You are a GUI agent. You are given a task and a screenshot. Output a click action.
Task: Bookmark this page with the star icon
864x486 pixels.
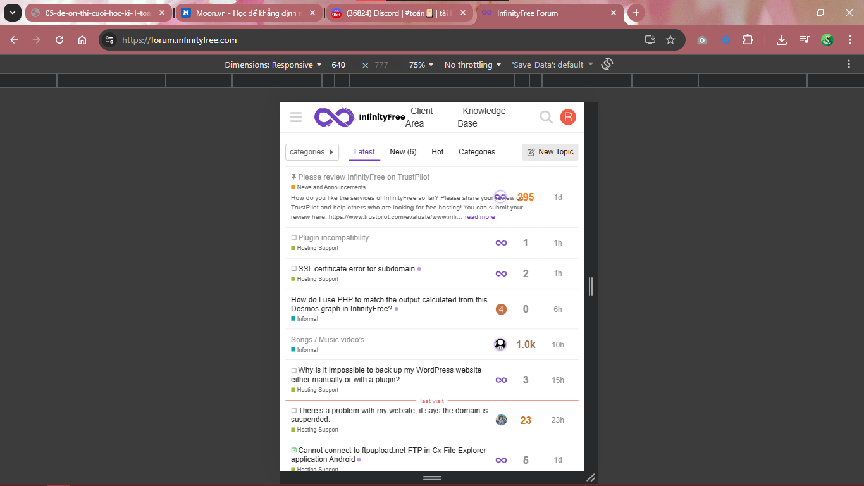[x=670, y=40]
